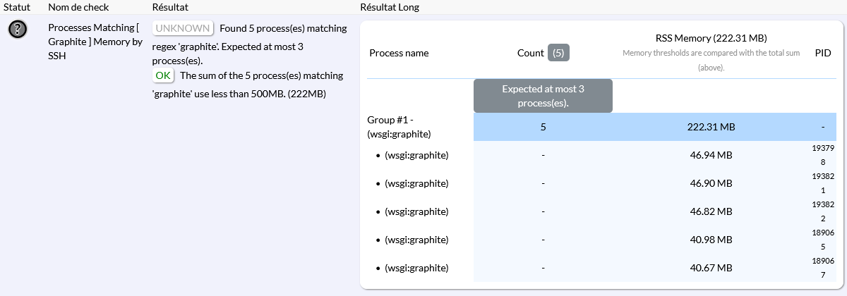The width and height of the screenshot is (847, 296).
Task: Click the PID column header
Action: tap(823, 53)
